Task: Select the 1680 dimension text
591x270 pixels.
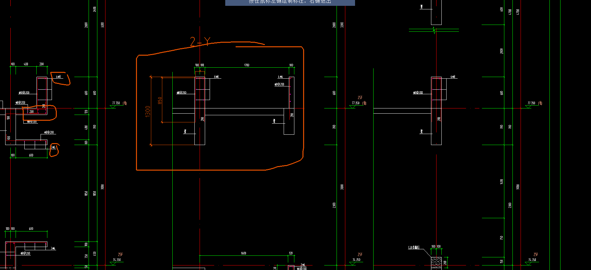Action: click(243, 253)
